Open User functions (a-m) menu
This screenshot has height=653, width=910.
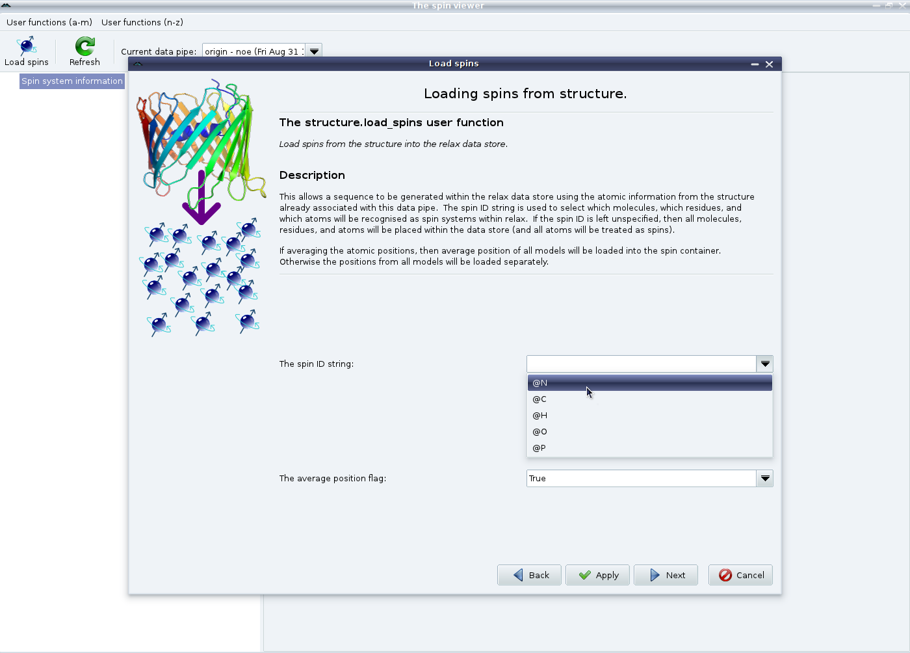(49, 22)
